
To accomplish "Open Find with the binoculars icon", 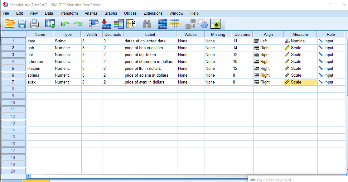I will (x=147, y=24).
